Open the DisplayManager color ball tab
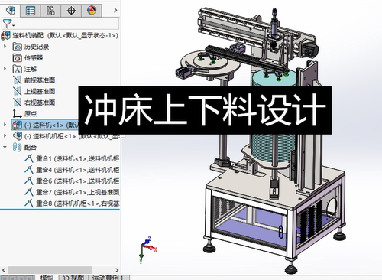 (92, 11)
